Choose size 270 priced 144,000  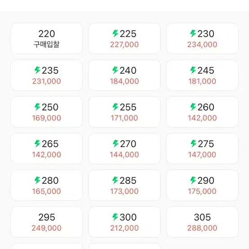(124, 149)
